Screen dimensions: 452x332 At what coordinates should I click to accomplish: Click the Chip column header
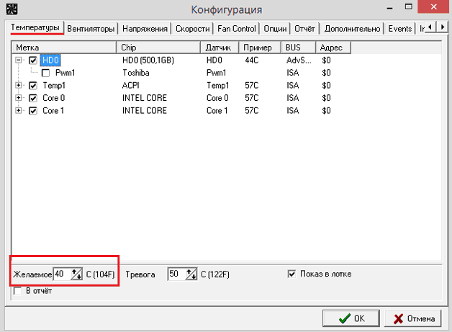158,48
